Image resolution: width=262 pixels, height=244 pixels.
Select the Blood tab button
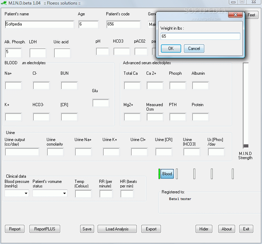pyautogui.click(x=167, y=174)
